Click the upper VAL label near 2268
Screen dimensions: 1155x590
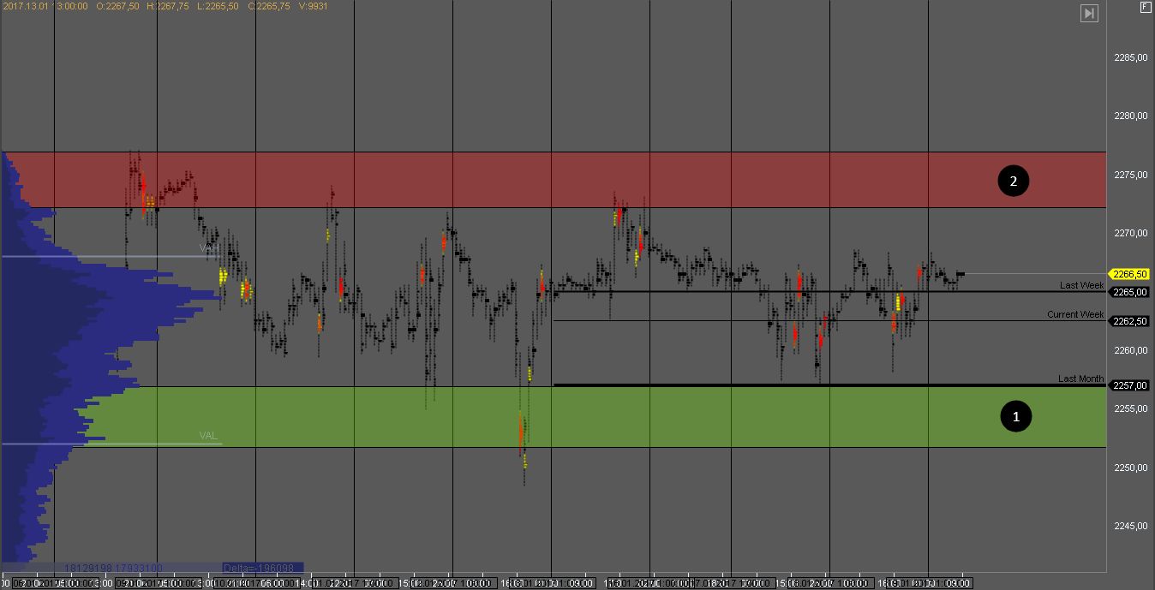(209, 248)
